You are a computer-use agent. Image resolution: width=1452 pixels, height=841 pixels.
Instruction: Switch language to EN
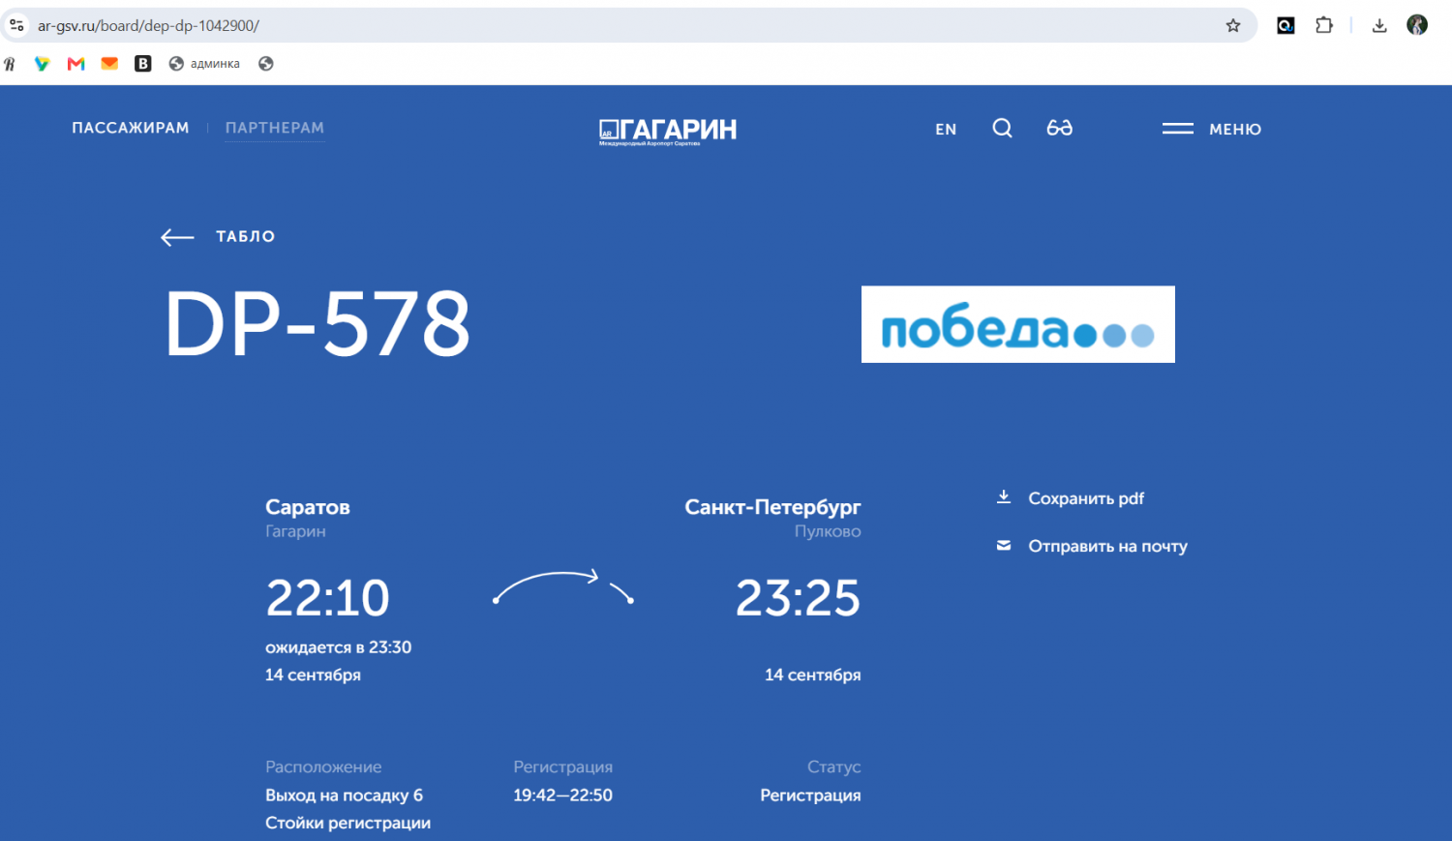click(946, 129)
